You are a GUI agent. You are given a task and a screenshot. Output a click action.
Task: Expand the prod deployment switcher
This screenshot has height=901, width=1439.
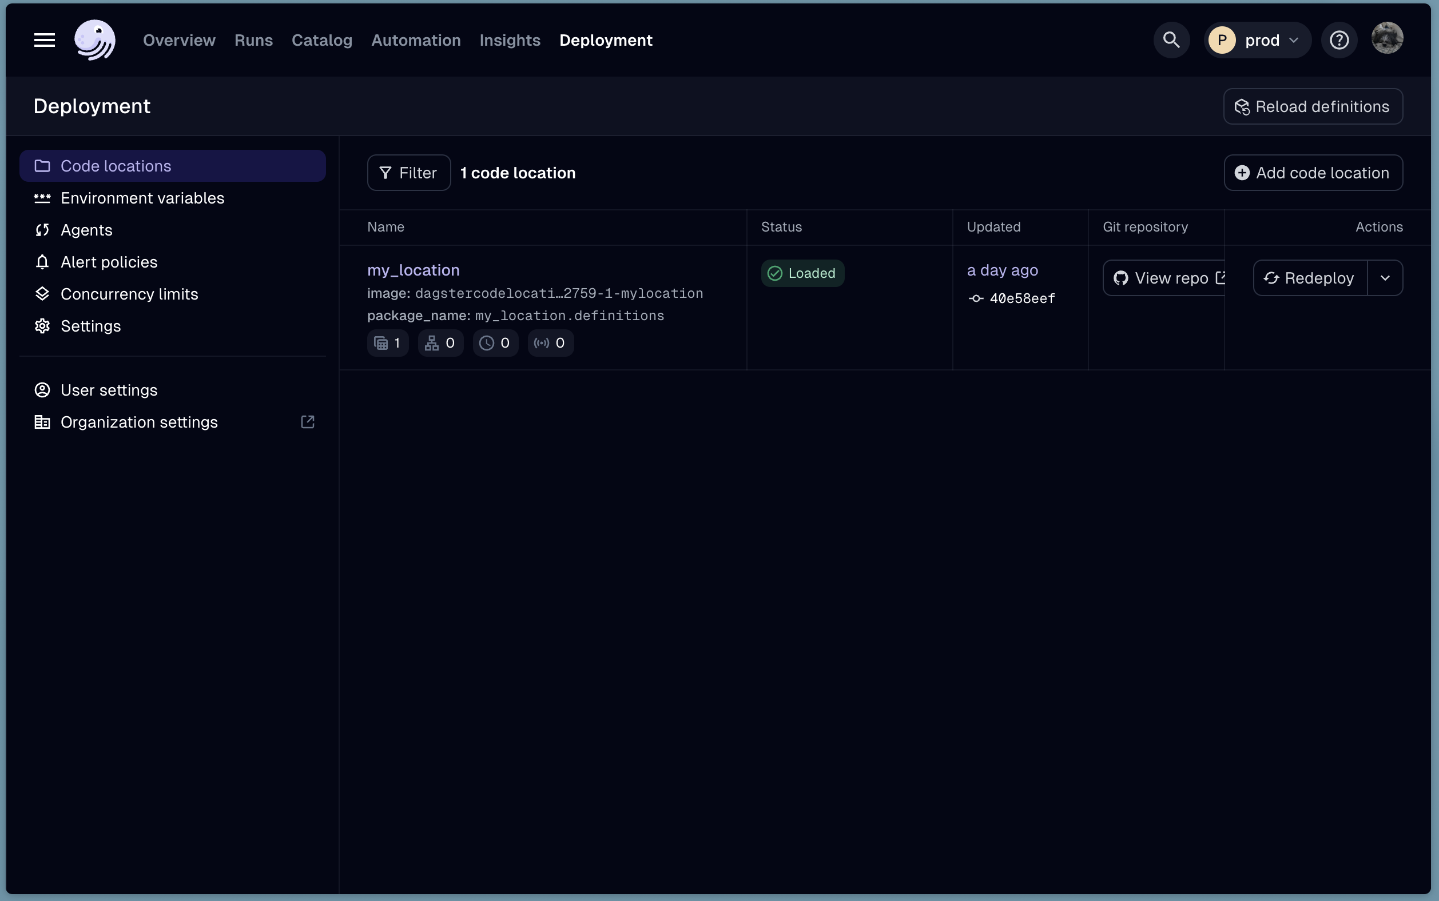click(1257, 39)
